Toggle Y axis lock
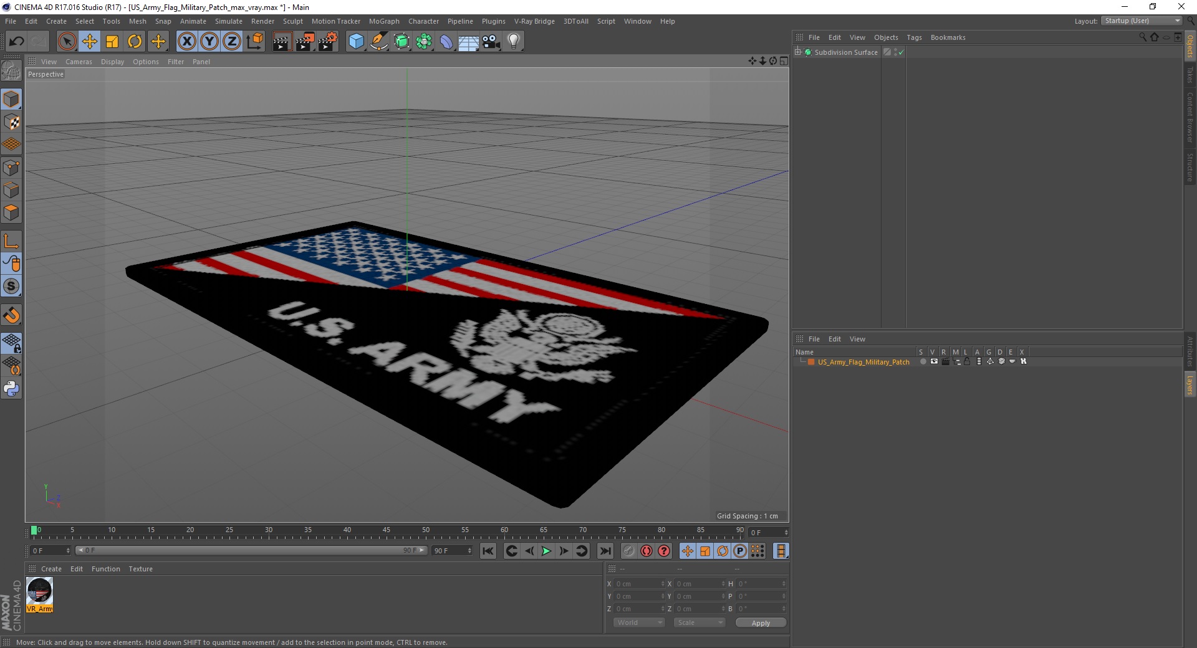This screenshot has width=1197, height=648. pyautogui.click(x=209, y=42)
